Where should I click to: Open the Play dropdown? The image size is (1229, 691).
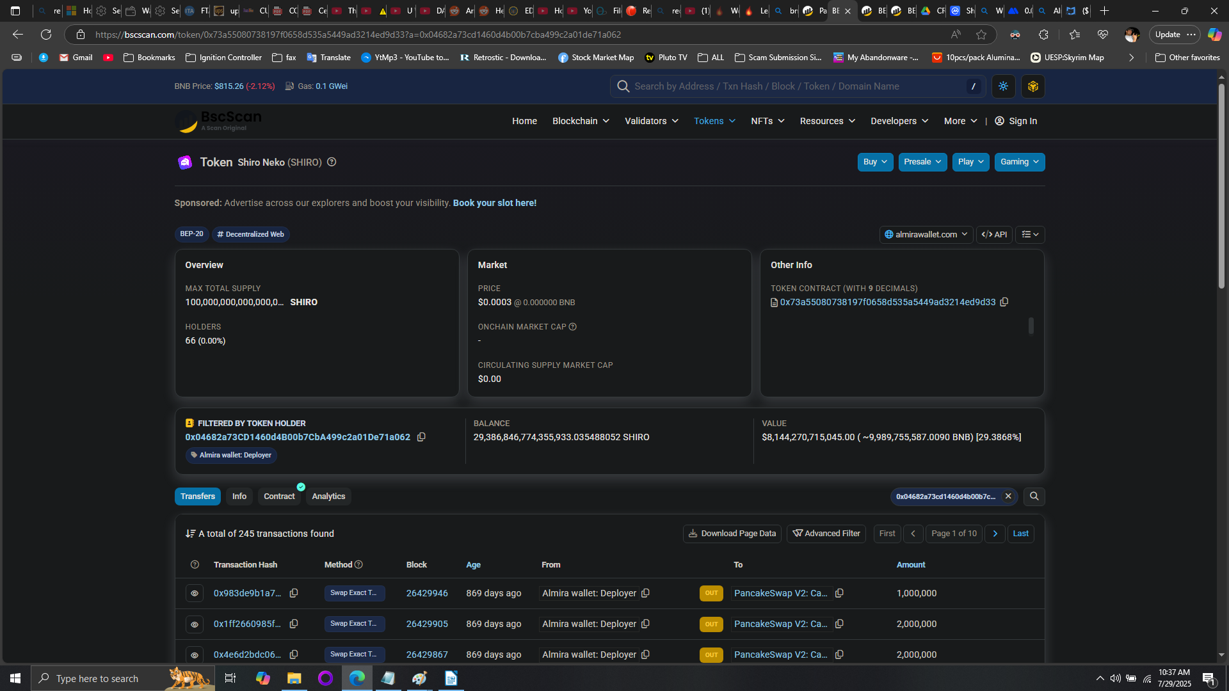pyautogui.click(x=970, y=162)
